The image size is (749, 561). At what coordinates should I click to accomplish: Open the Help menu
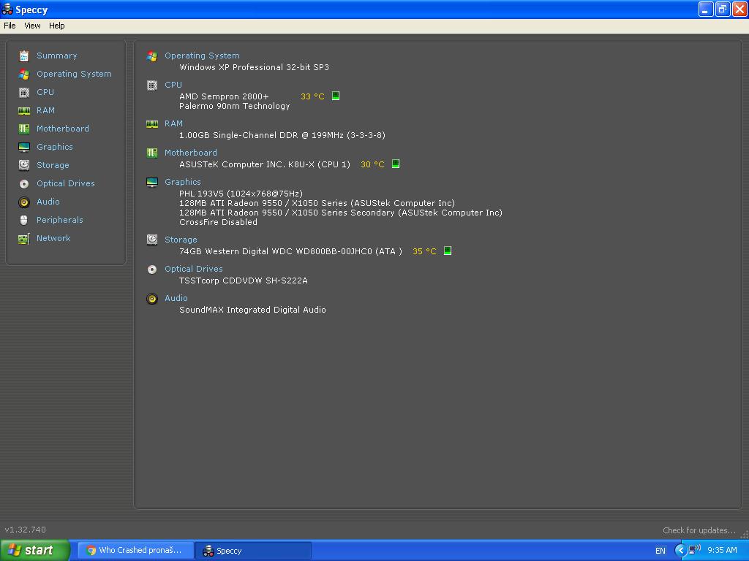pos(57,26)
